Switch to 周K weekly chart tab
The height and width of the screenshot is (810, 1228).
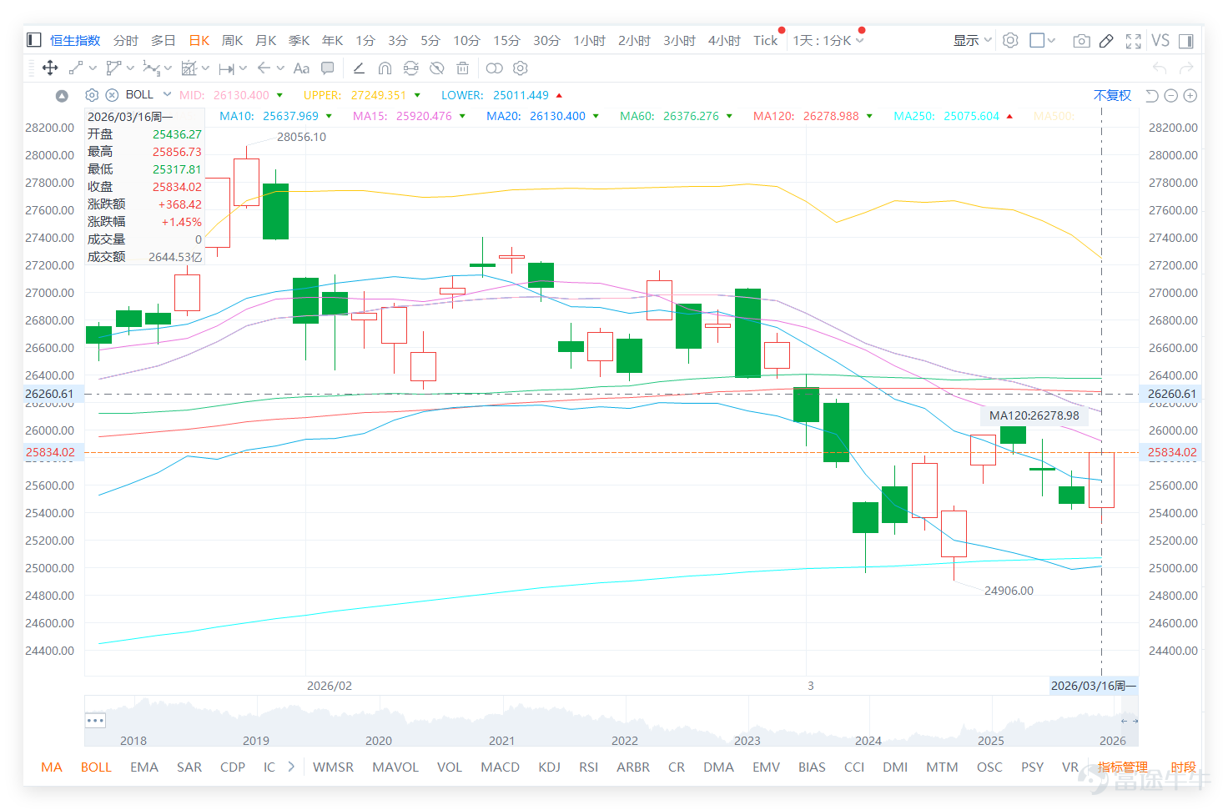click(232, 40)
